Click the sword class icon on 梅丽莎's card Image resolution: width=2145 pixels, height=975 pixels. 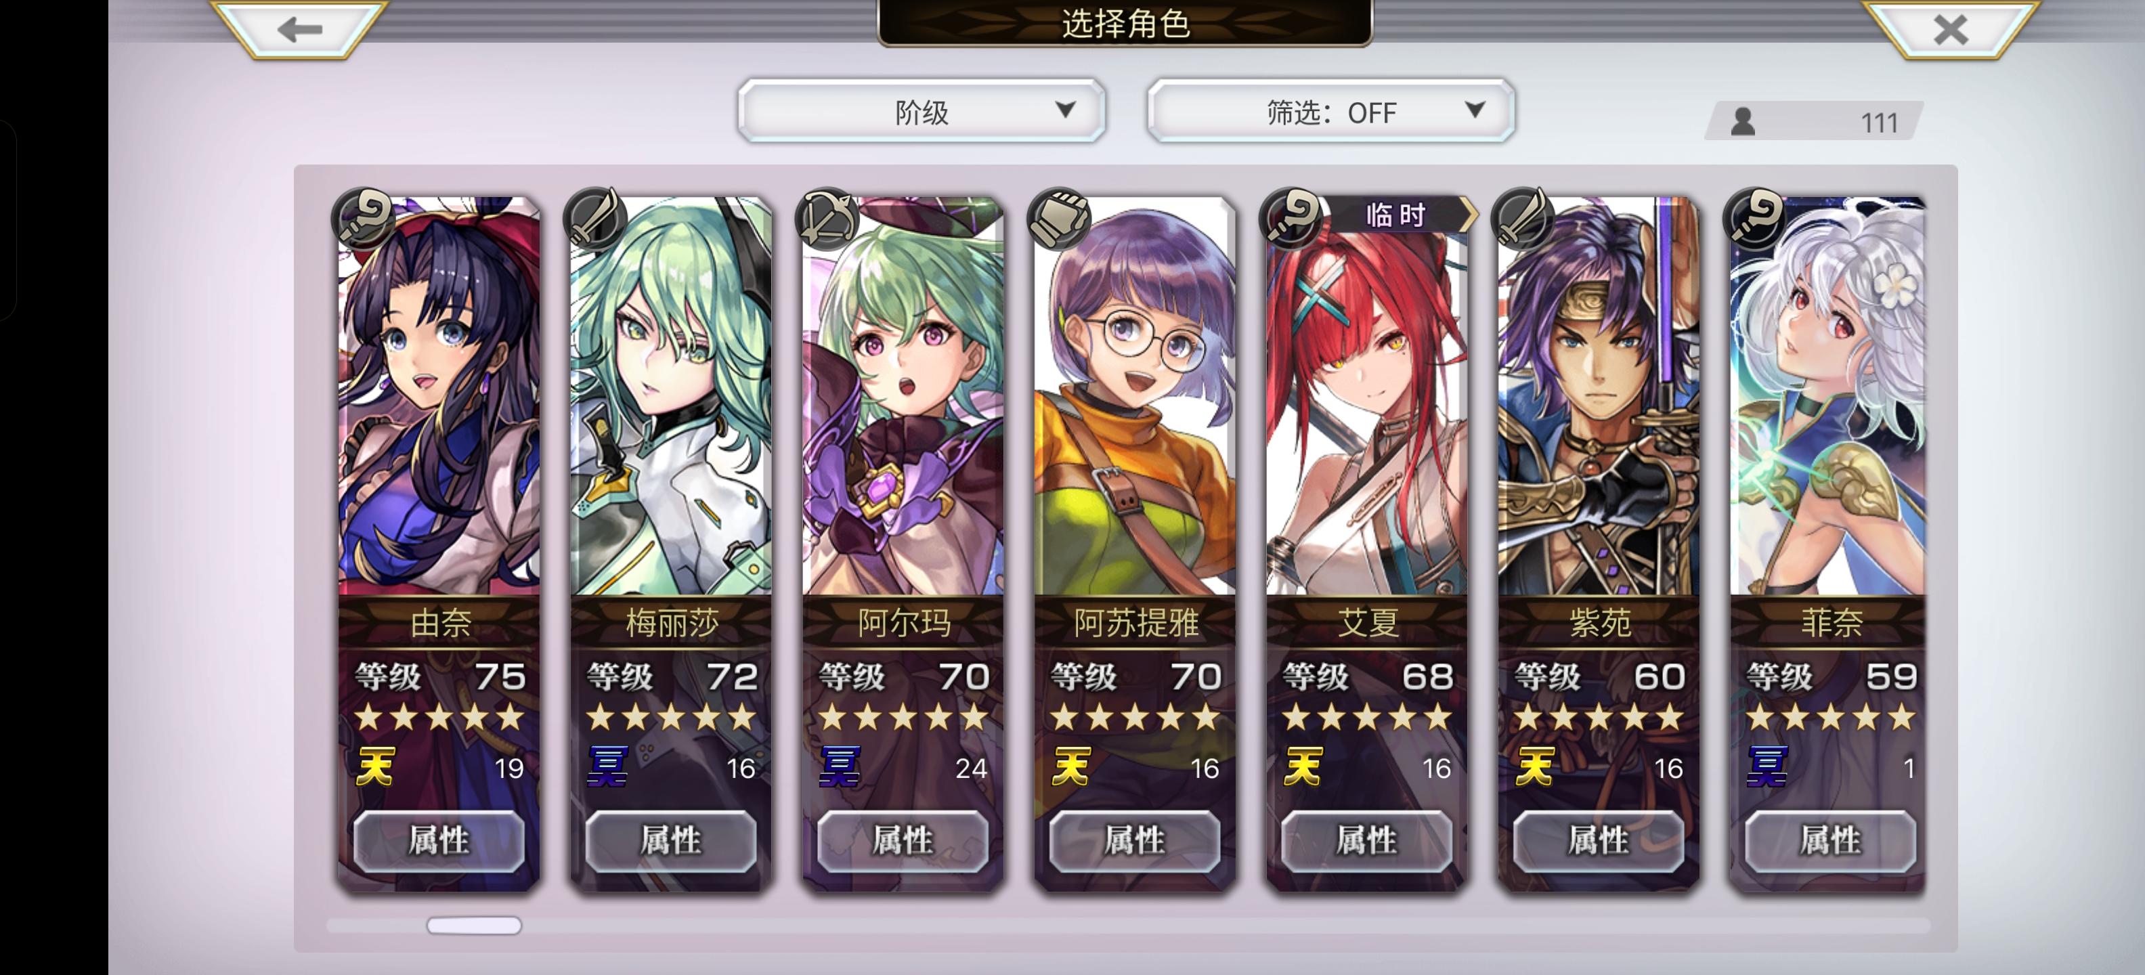[595, 217]
